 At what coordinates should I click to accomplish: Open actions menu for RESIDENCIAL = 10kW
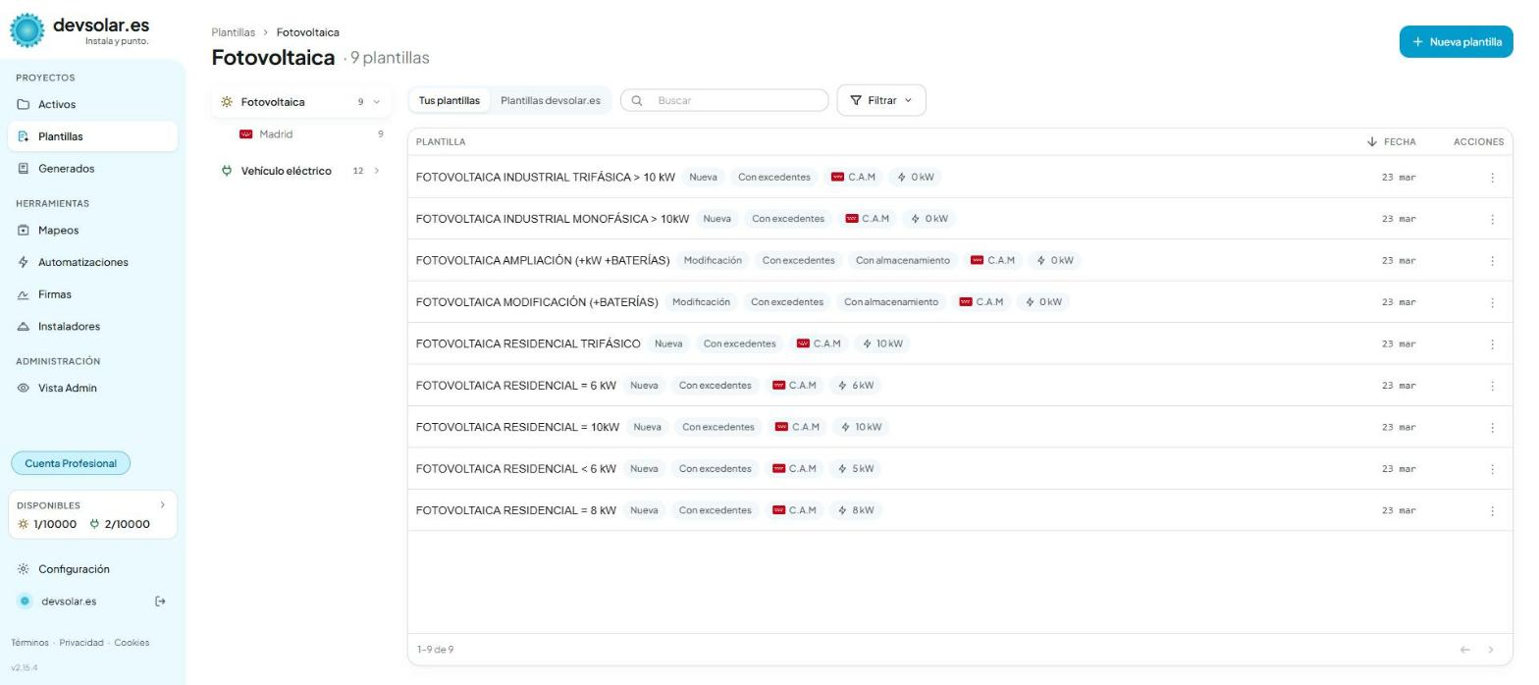coord(1492,428)
